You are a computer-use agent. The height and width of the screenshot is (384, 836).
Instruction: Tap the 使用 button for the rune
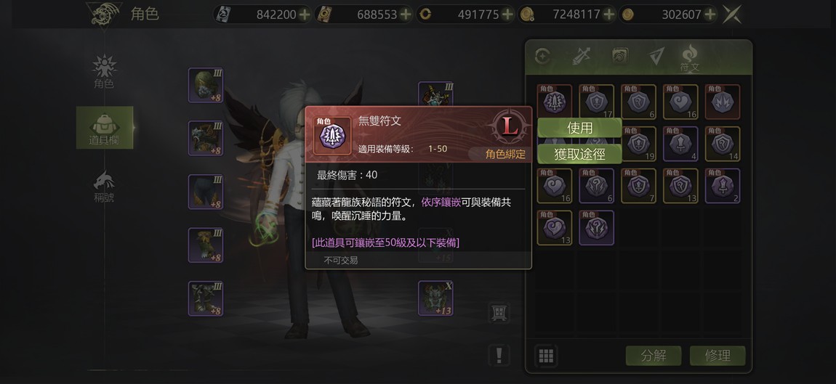579,128
